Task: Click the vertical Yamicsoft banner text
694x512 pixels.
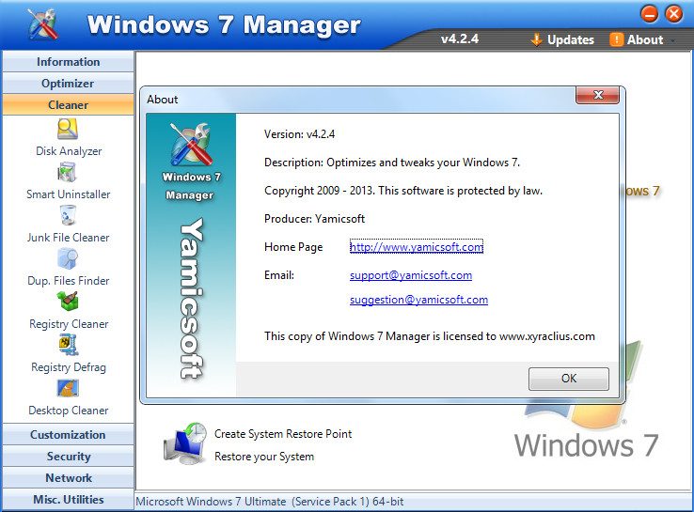Action: click(x=191, y=299)
